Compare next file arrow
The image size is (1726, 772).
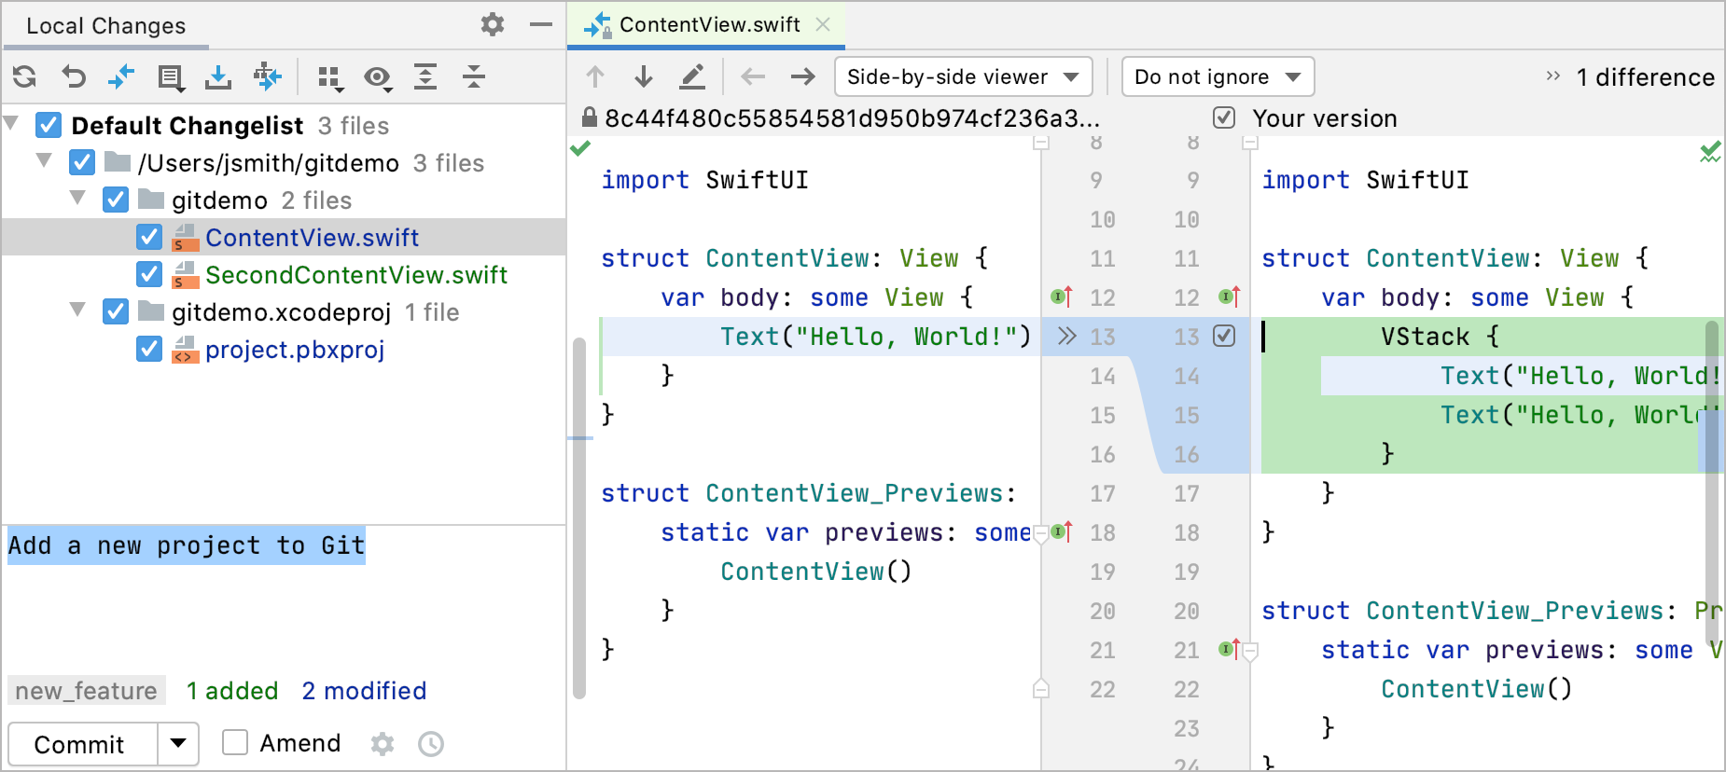802,76
